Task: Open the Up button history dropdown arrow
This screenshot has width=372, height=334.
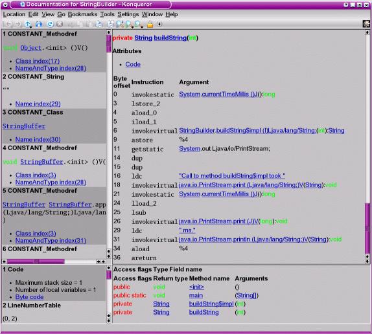Action: point(31,27)
